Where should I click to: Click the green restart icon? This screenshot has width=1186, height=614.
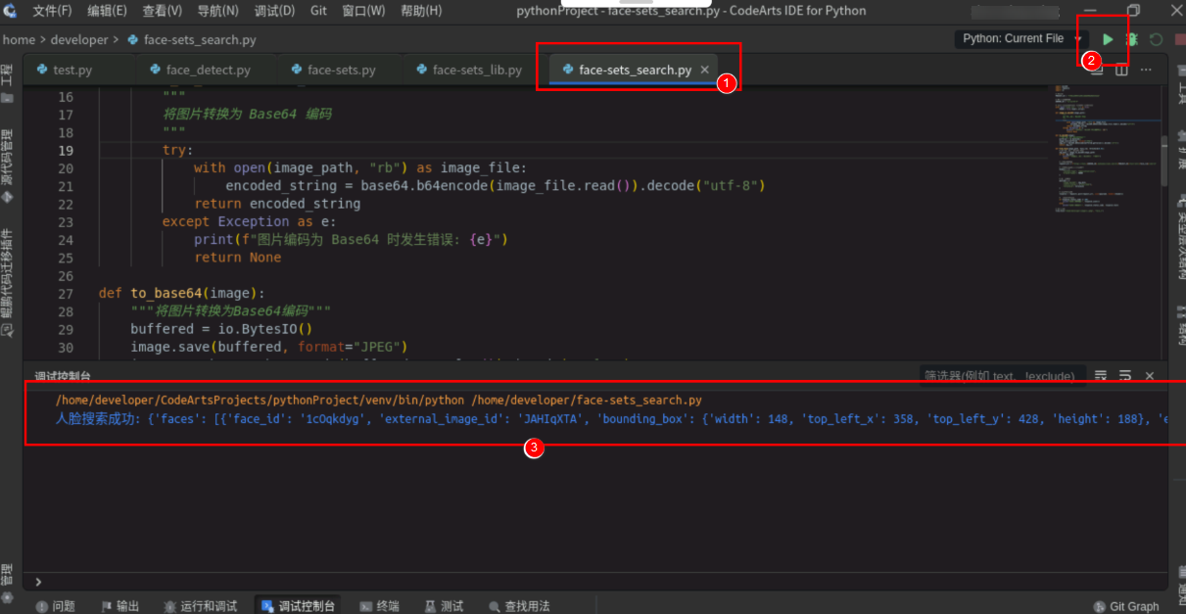[1157, 39]
